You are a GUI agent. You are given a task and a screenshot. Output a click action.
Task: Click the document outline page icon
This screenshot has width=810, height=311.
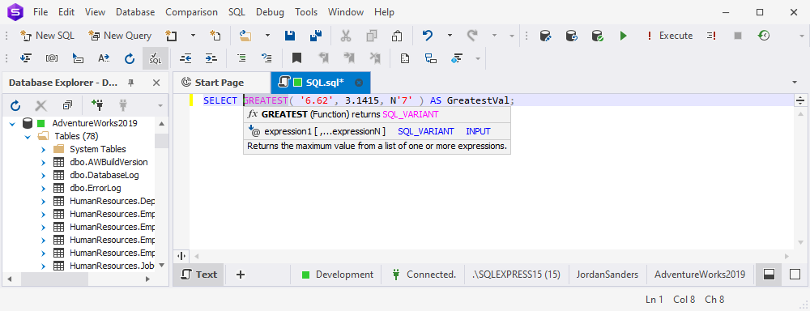click(x=405, y=58)
